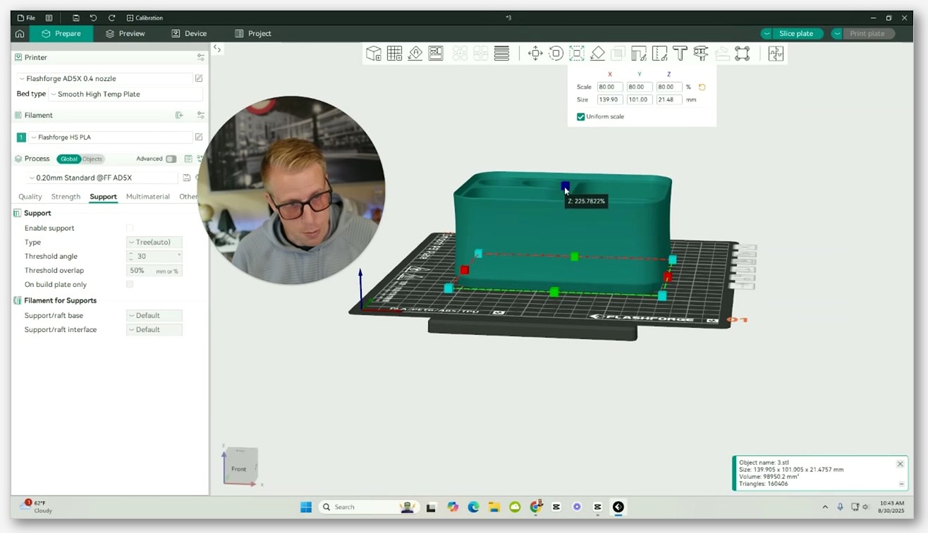The width and height of the screenshot is (928, 533).
Task: Click the Slice plate button
Action: pyautogui.click(x=797, y=34)
